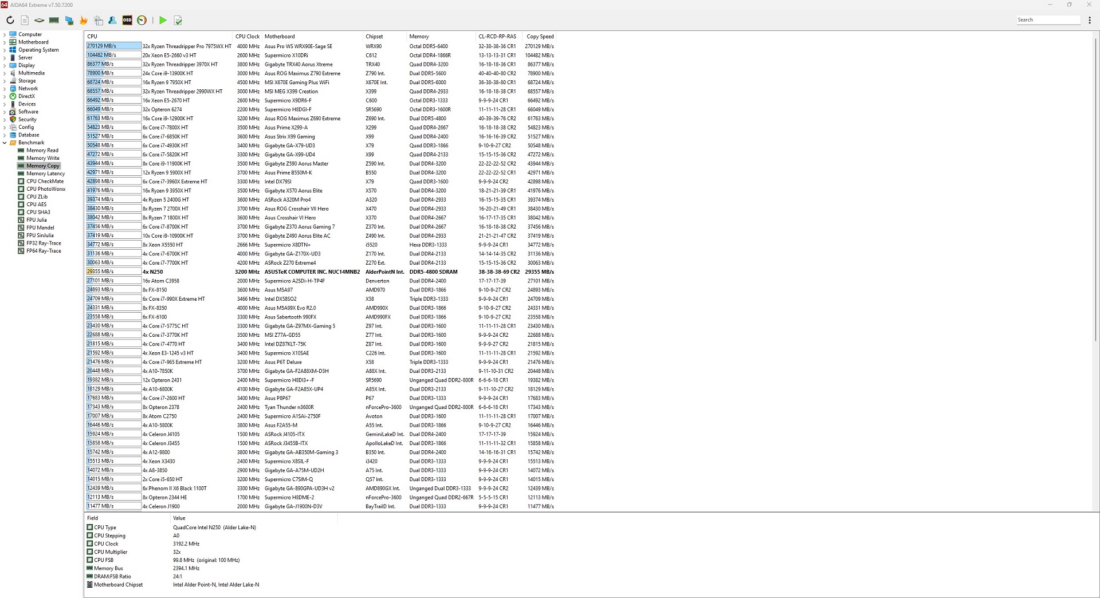Image resolution: width=1100 pixels, height=598 pixels.
Task: Select the 270129 MB/s result bar
Action: [x=113, y=46]
